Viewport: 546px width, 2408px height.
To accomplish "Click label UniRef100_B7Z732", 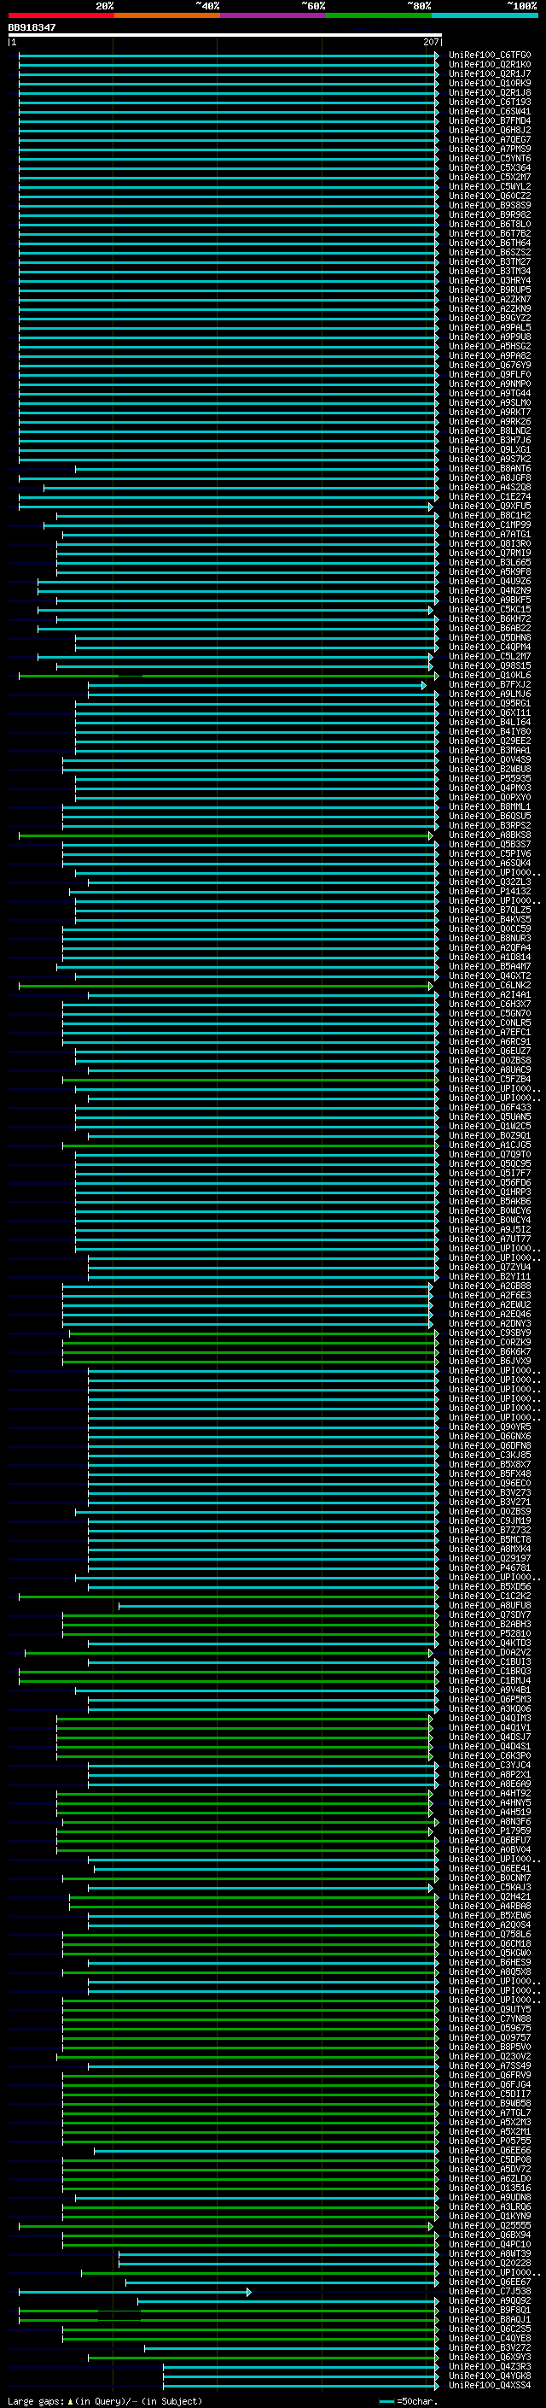I will tap(489, 1530).
